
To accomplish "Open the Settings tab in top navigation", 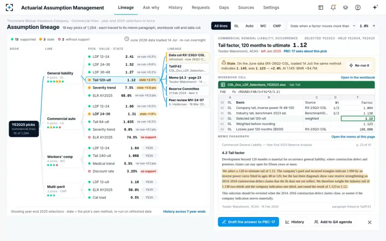I will coord(271,7).
